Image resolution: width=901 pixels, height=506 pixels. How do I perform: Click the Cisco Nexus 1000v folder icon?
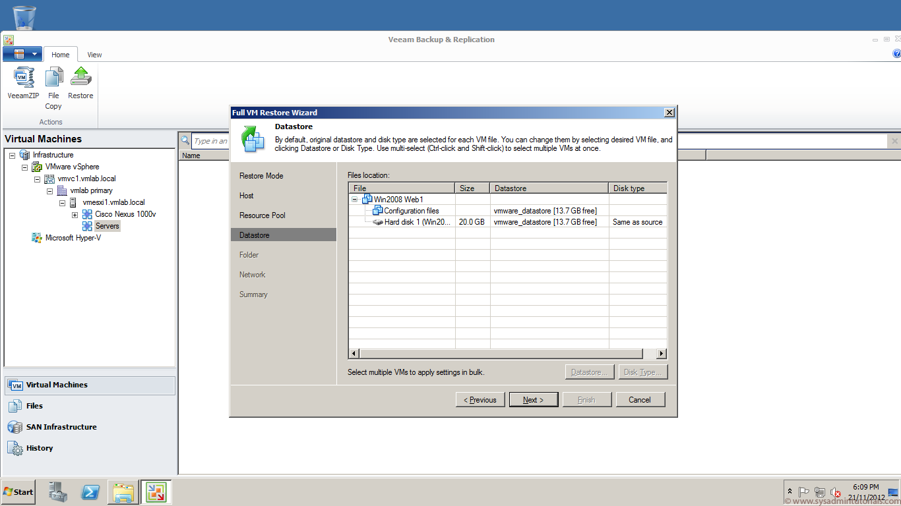click(87, 214)
